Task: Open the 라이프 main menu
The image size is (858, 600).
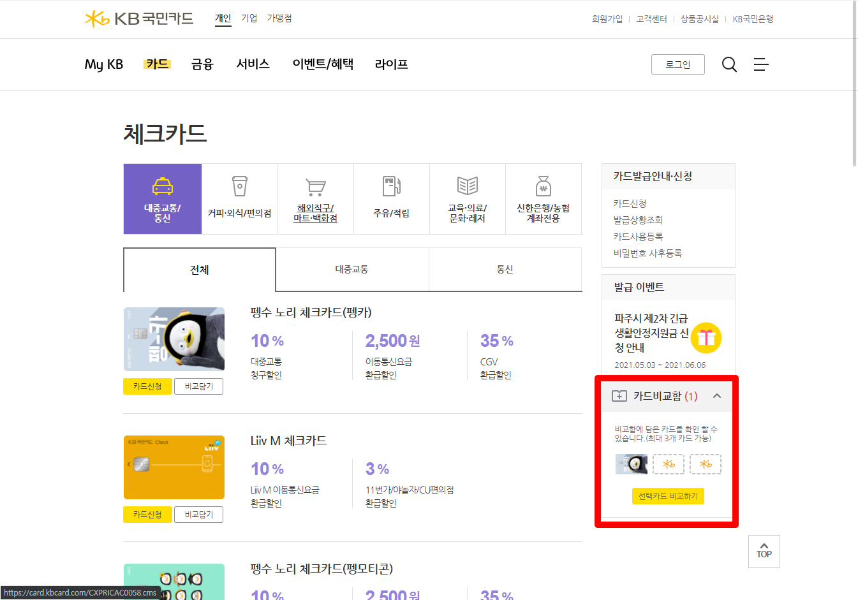Action: coord(391,64)
